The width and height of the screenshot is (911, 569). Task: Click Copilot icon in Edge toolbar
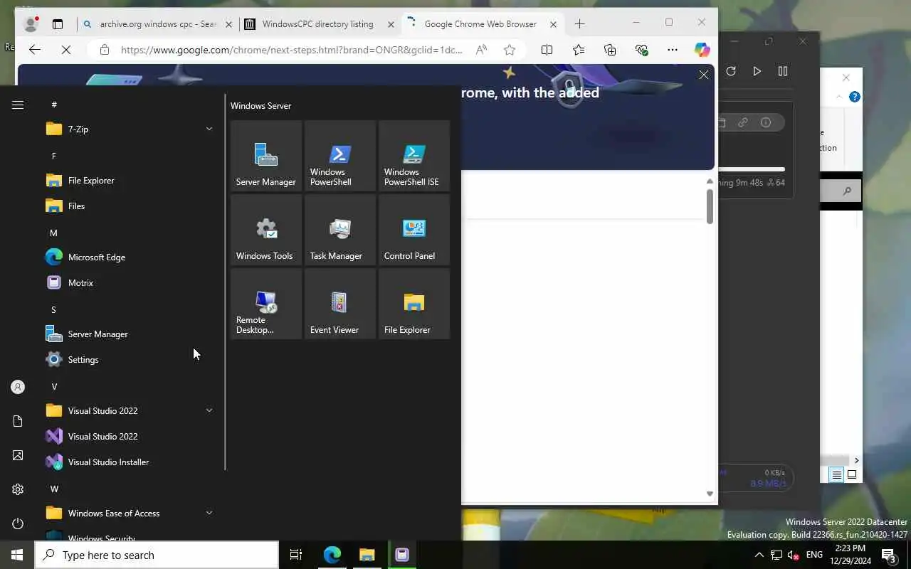pyautogui.click(x=702, y=50)
